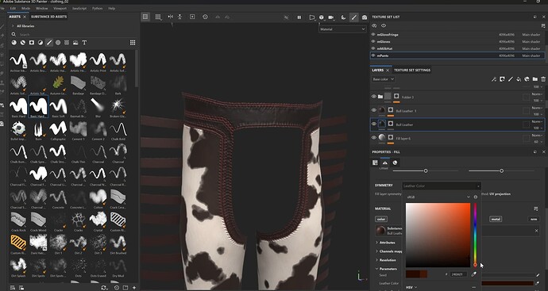Open the Window menu

click(42, 8)
